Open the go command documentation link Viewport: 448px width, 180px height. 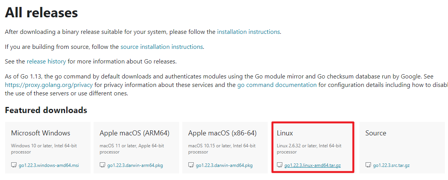pyautogui.click(x=277, y=85)
